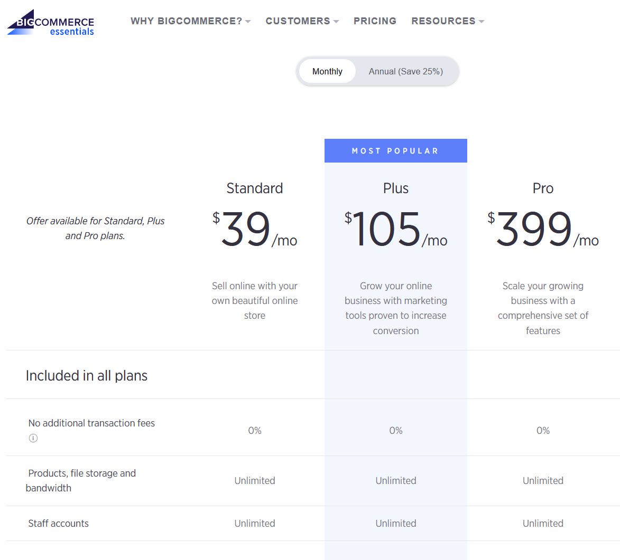Image resolution: width=620 pixels, height=560 pixels.
Task: Click the $105/mo Plus price
Action: pos(396,229)
